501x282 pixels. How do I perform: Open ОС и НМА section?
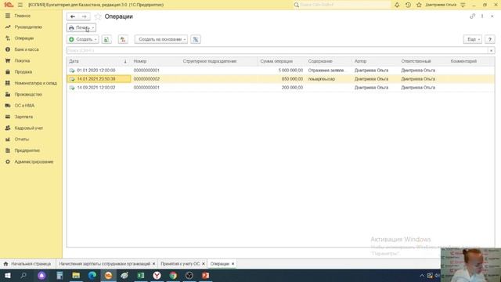[x=24, y=106]
